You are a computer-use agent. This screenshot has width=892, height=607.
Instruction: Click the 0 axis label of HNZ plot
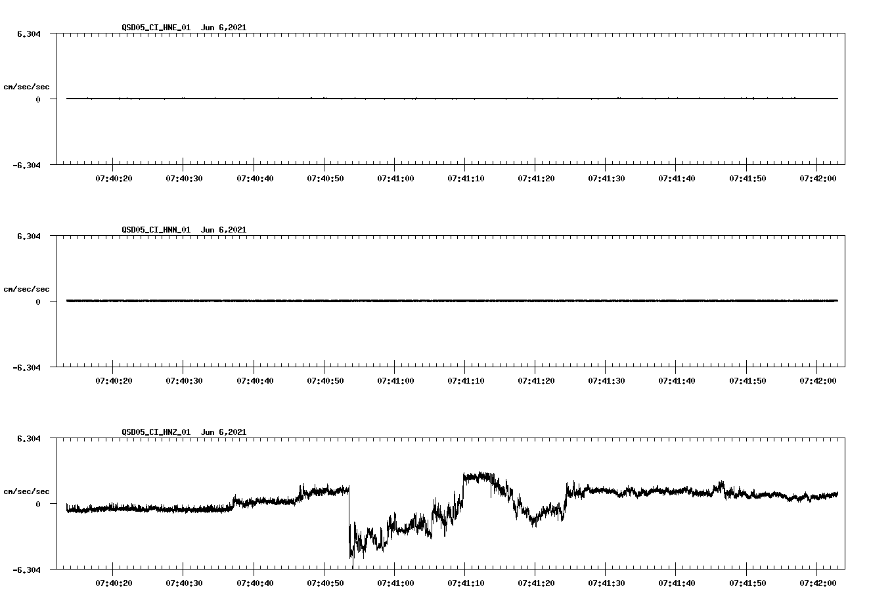[38, 504]
